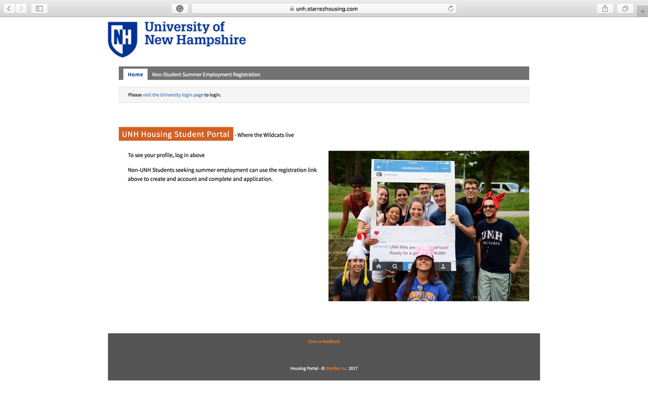This screenshot has width=648, height=404.
Task: Follow the 'visit the University login page' link
Action: [x=173, y=95]
